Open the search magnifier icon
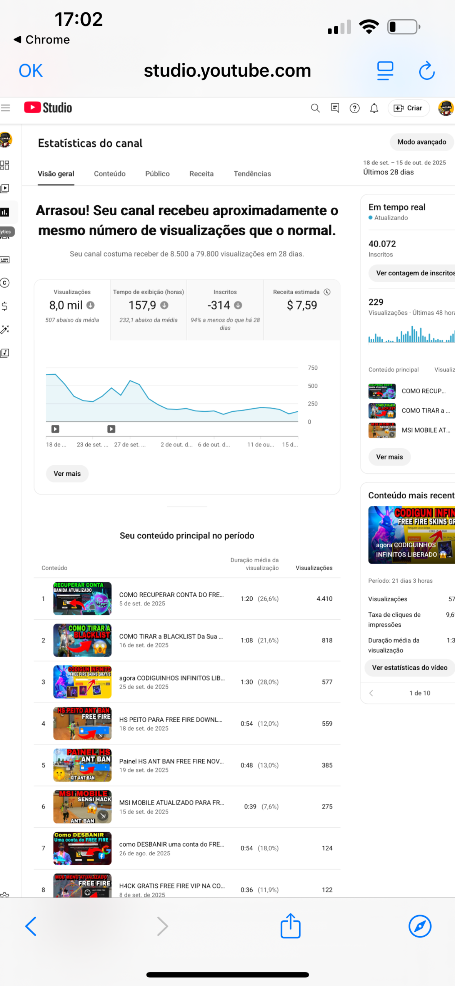 315,108
